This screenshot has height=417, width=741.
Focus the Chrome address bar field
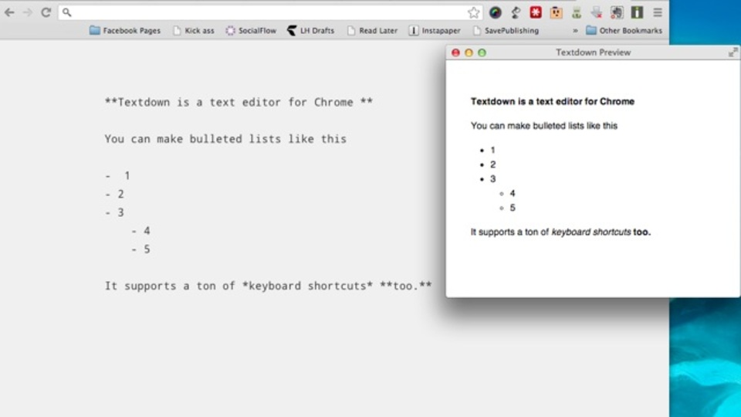[x=270, y=12]
